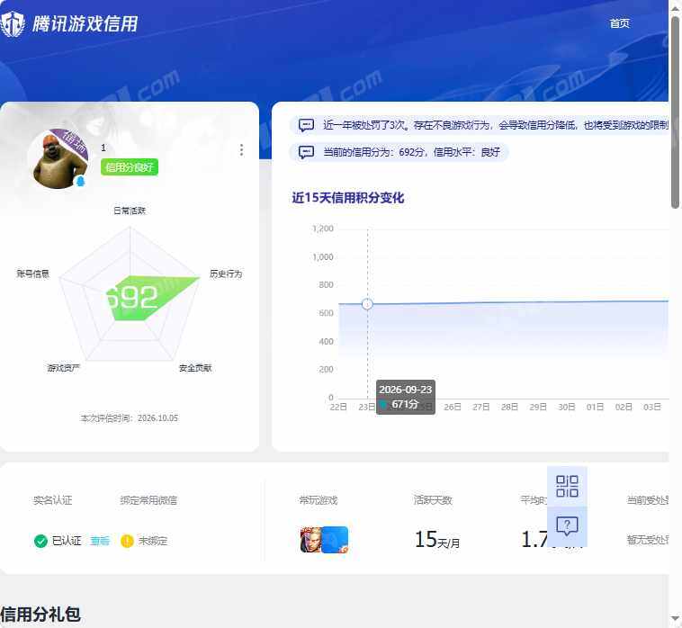Click the 游戏资产 radar axis label
The width and height of the screenshot is (682, 628).
coord(64,368)
